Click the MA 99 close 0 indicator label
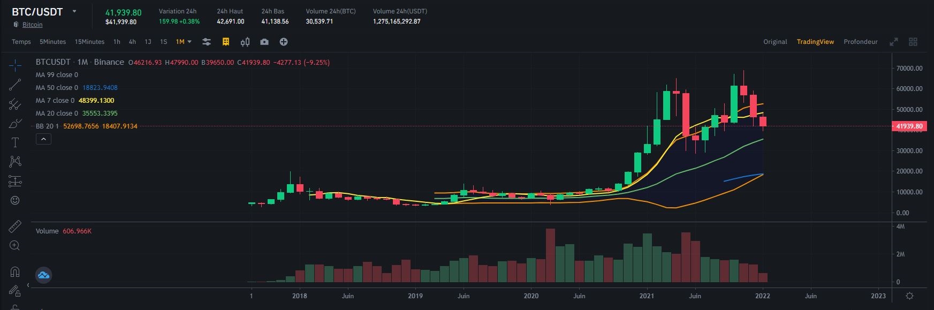934x310 pixels. point(57,75)
